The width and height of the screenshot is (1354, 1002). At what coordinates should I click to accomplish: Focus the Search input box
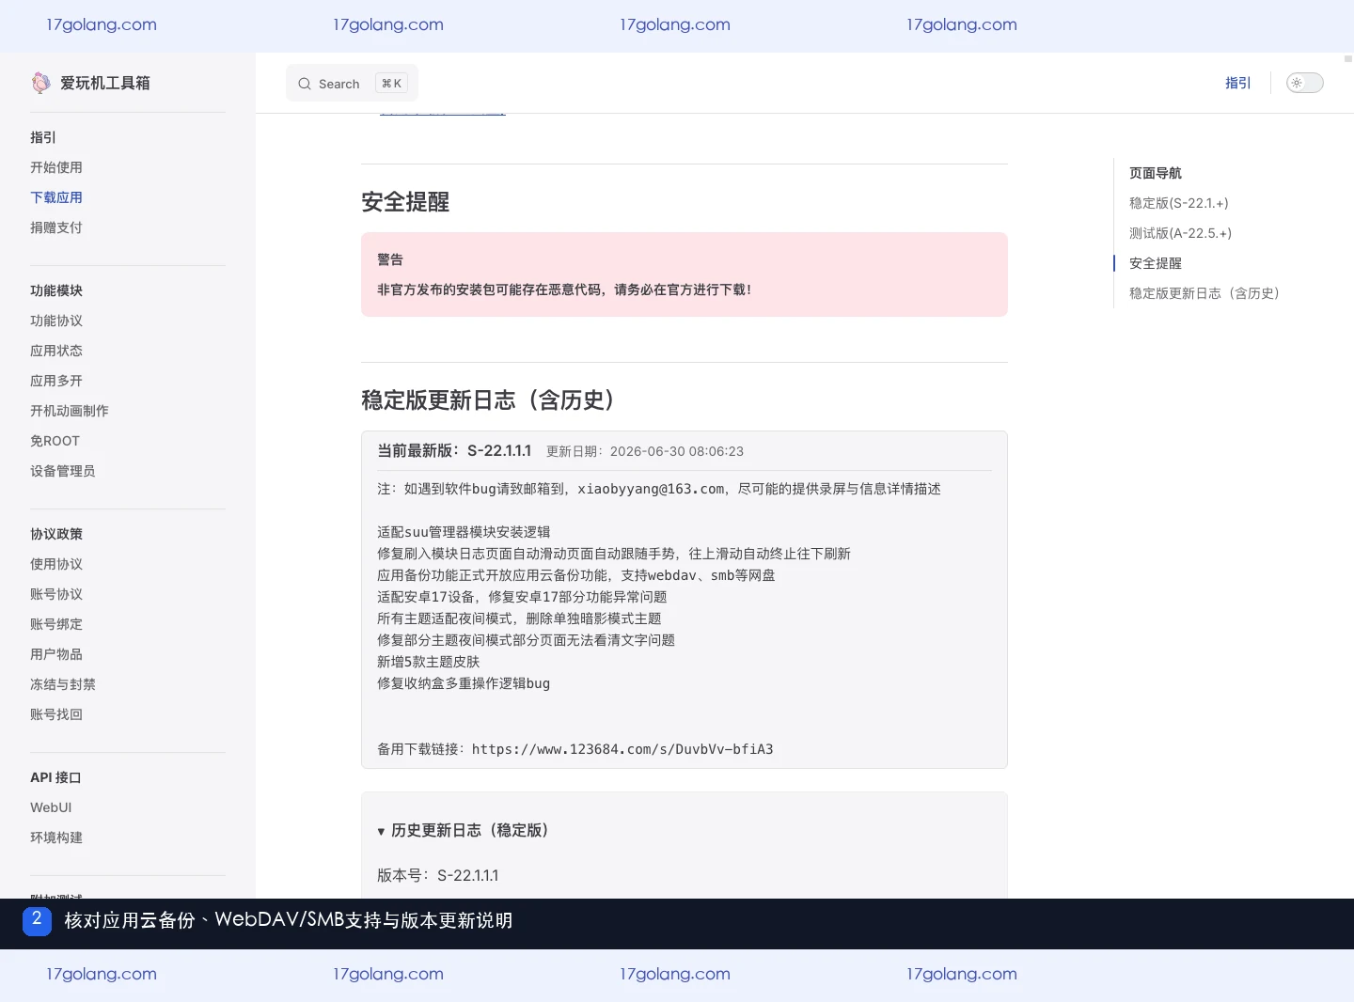click(352, 84)
